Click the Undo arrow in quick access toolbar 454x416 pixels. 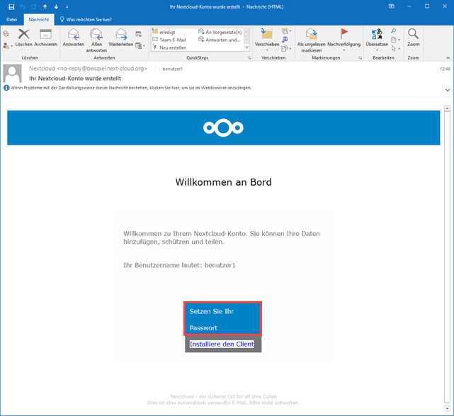[23, 6]
